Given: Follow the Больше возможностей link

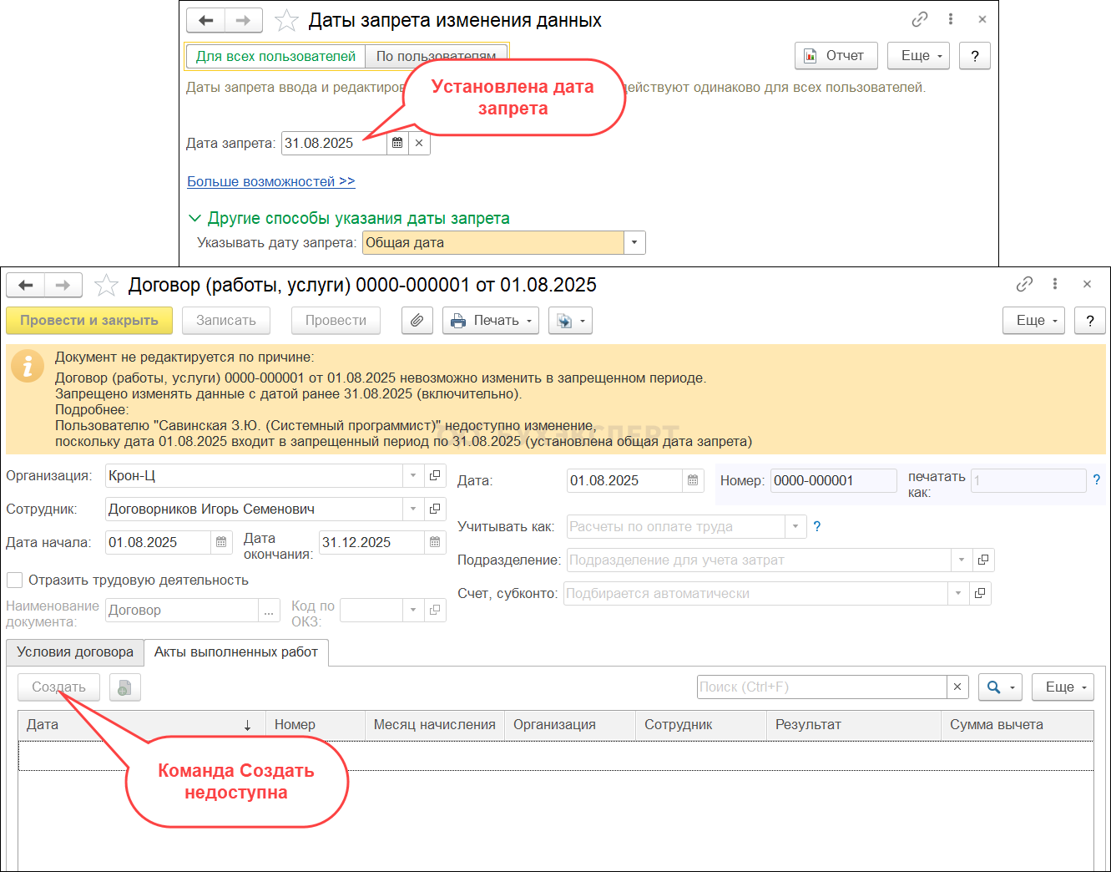Looking at the screenshot, I should tap(271, 182).
